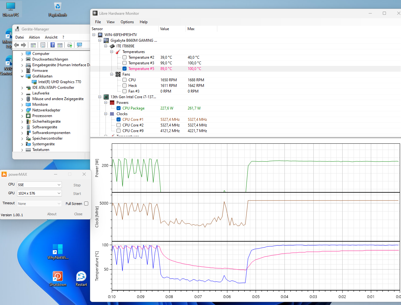This screenshot has width=401, height=305.
Task: Collapse the 13th Gen Intel Core node
Action: click(x=100, y=97)
